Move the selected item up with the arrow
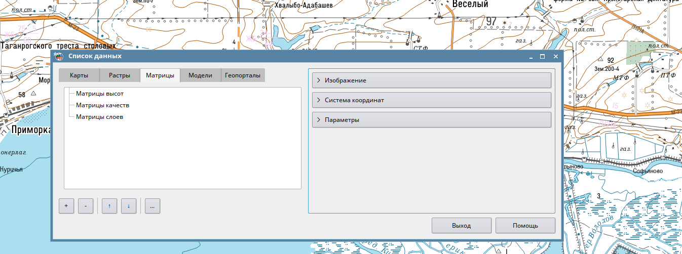The width and height of the screenshot is (682, 254). pos(109,206)
